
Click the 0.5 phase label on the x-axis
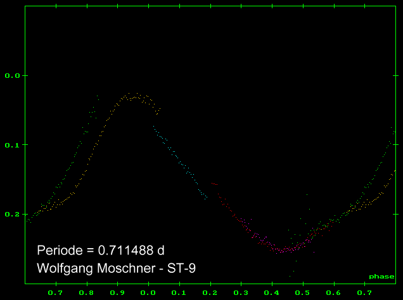click(x=303, y=294)
